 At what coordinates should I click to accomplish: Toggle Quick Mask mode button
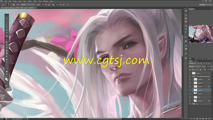click(x=7, y=83)
